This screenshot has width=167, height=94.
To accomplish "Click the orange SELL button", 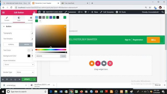I will coord(153,40).
